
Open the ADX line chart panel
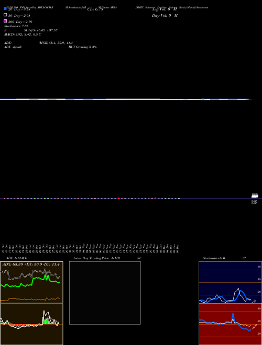(x=31, y=282)
